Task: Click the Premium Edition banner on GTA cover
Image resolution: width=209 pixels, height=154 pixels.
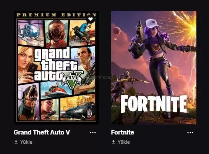Action: (56, 15)
